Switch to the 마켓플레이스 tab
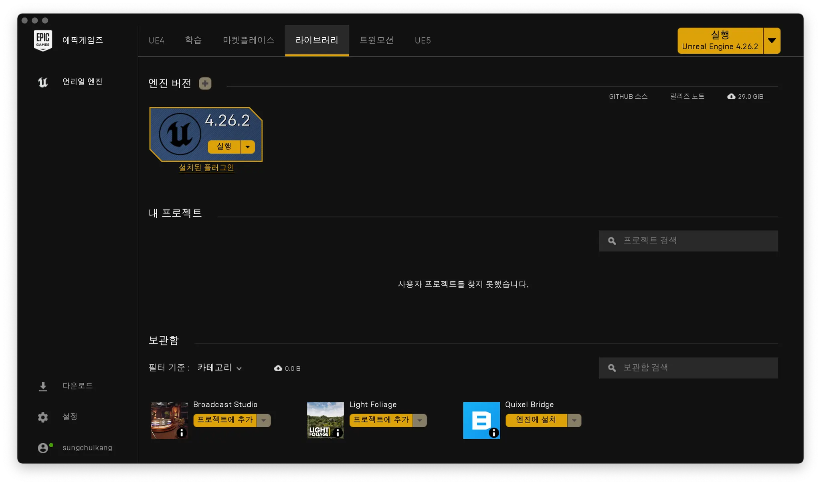Image resolution: width=821 pixels, height=485 pixels. point(249,41)
